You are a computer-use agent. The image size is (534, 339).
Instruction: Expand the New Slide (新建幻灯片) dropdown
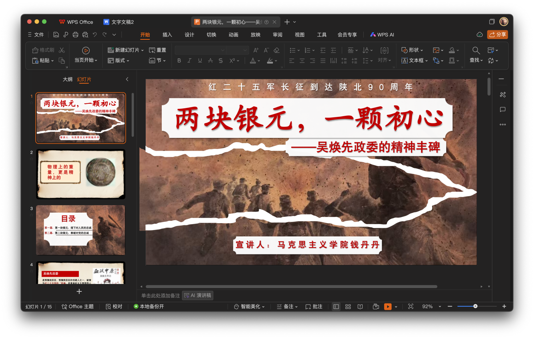(142, 50)
